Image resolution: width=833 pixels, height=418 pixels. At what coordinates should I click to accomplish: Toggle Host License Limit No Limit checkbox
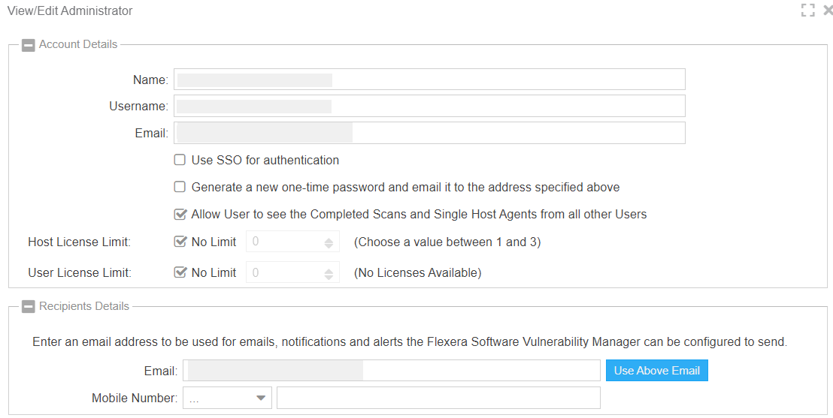coord(180,242)
